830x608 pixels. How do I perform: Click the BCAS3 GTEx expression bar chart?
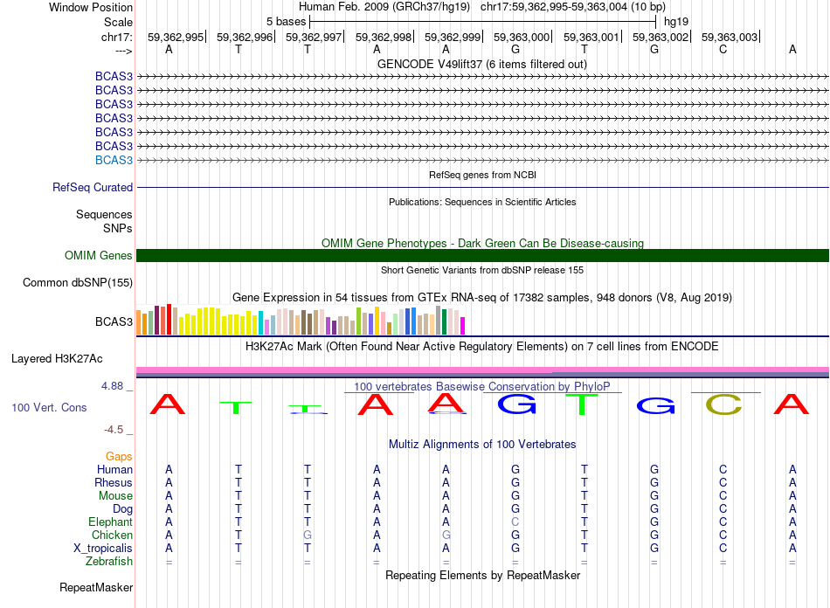tap(301, 320)
